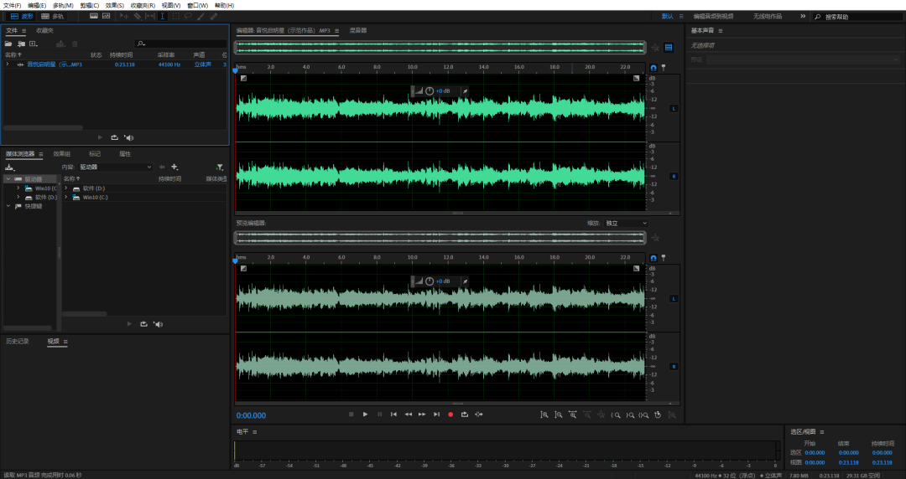Focus the search field in 文件 panel
Viewport: 906px width, 479px height.
point(181,44)
